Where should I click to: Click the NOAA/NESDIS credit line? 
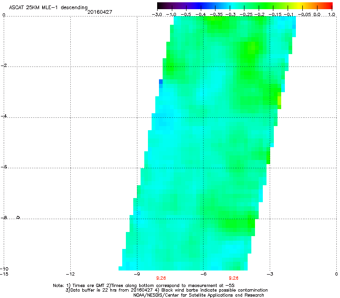198,295
